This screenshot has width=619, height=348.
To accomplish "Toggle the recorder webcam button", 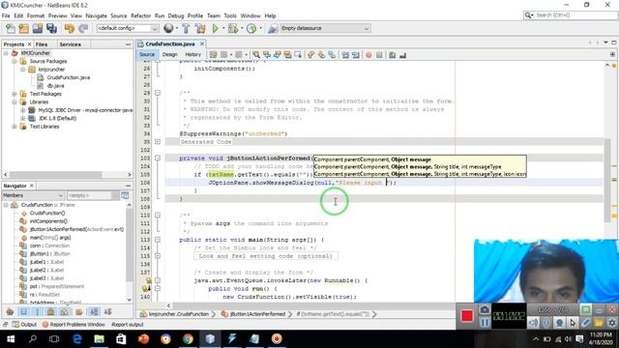I will point(559,323).
